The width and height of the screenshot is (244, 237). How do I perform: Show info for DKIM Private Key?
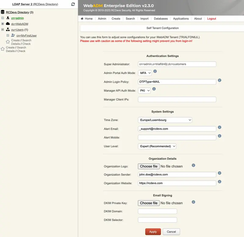click(193, 202)
